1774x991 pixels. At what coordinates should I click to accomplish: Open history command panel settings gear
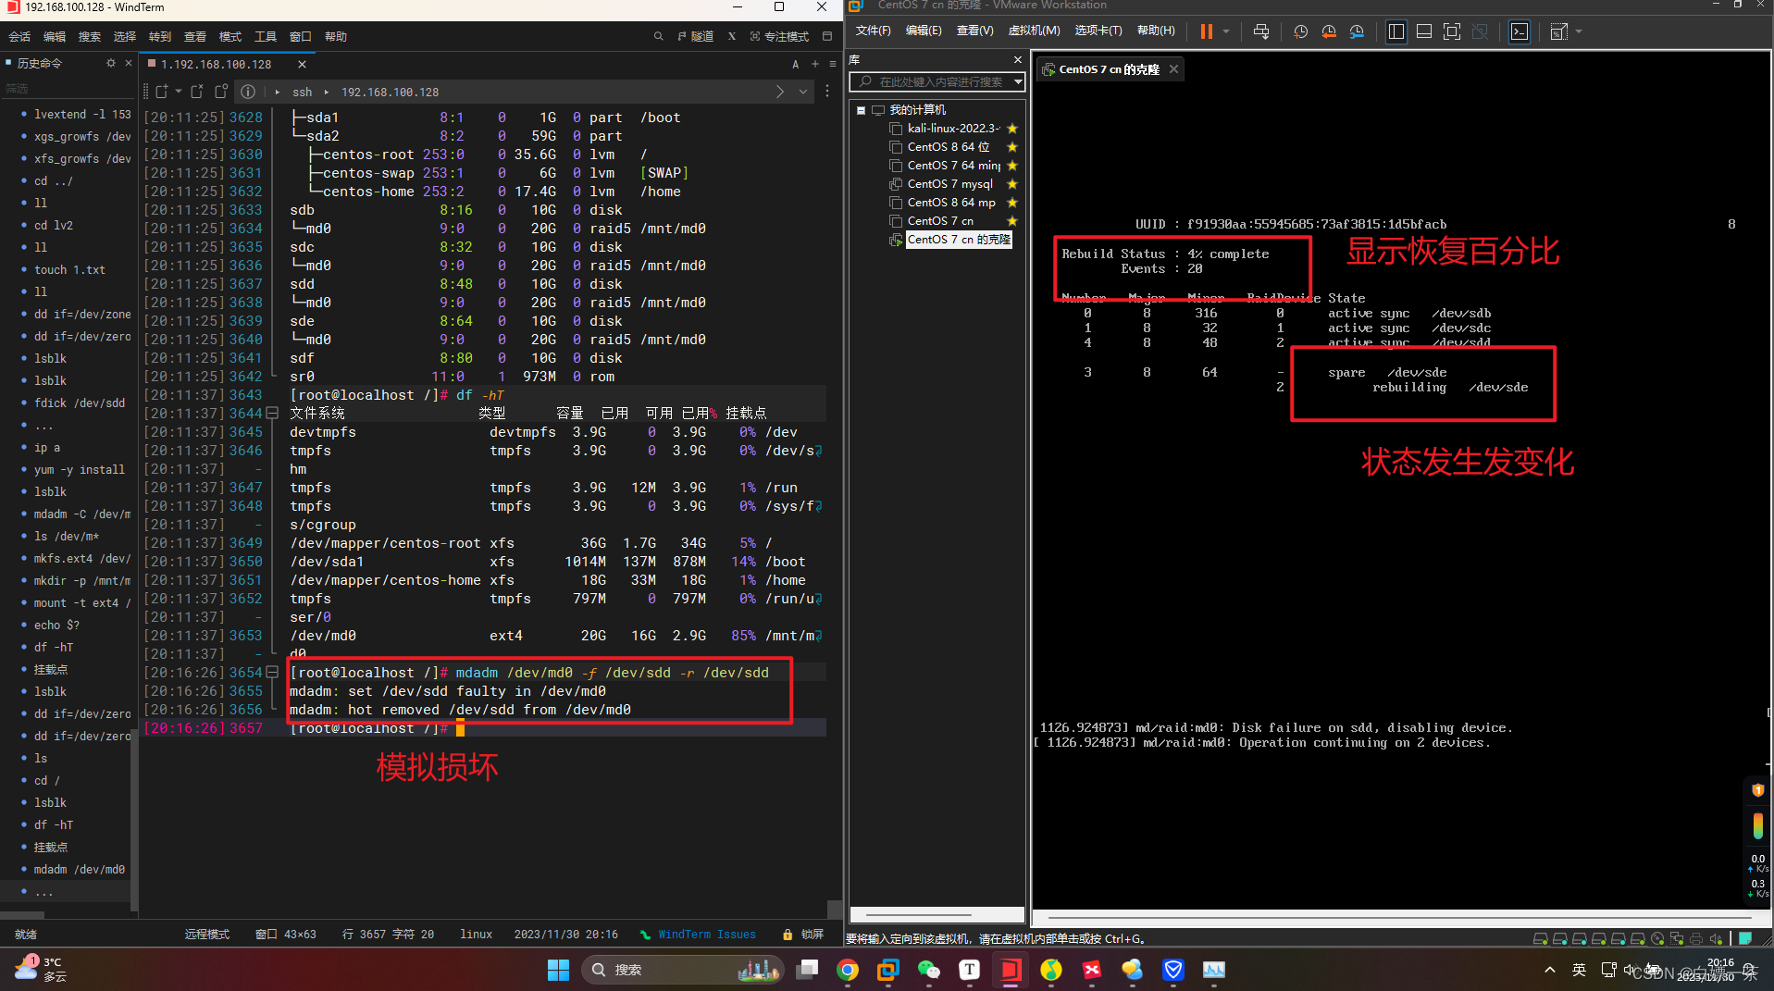coord(111,63)
